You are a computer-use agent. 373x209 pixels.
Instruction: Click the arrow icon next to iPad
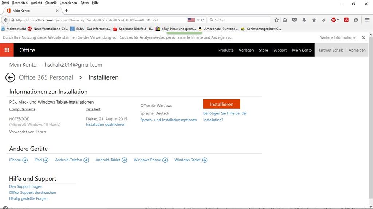click(46, 160)
